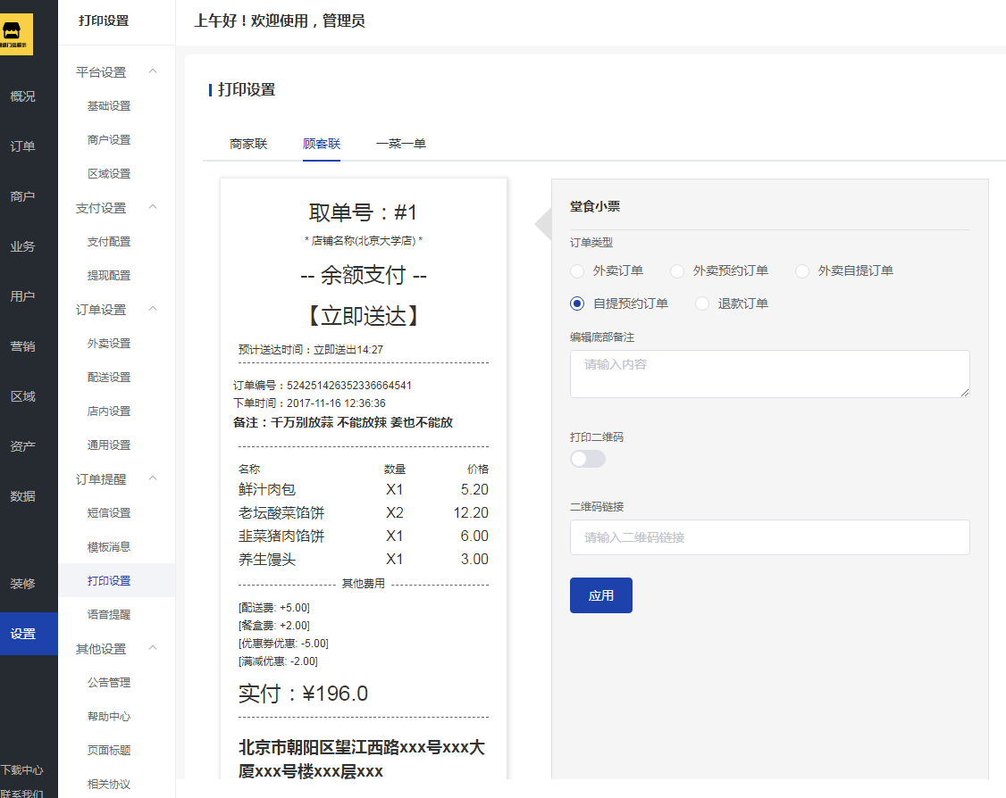Open the 区域设置 submenu item
Screen dimensions: 1006x798
point(109,174)
